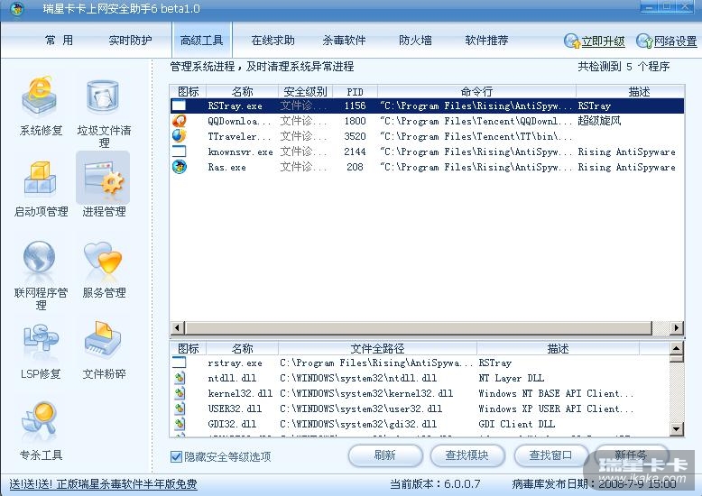Switch to 高级工具 tab
This screenshot has width=702, height=496.
[201, 41]
